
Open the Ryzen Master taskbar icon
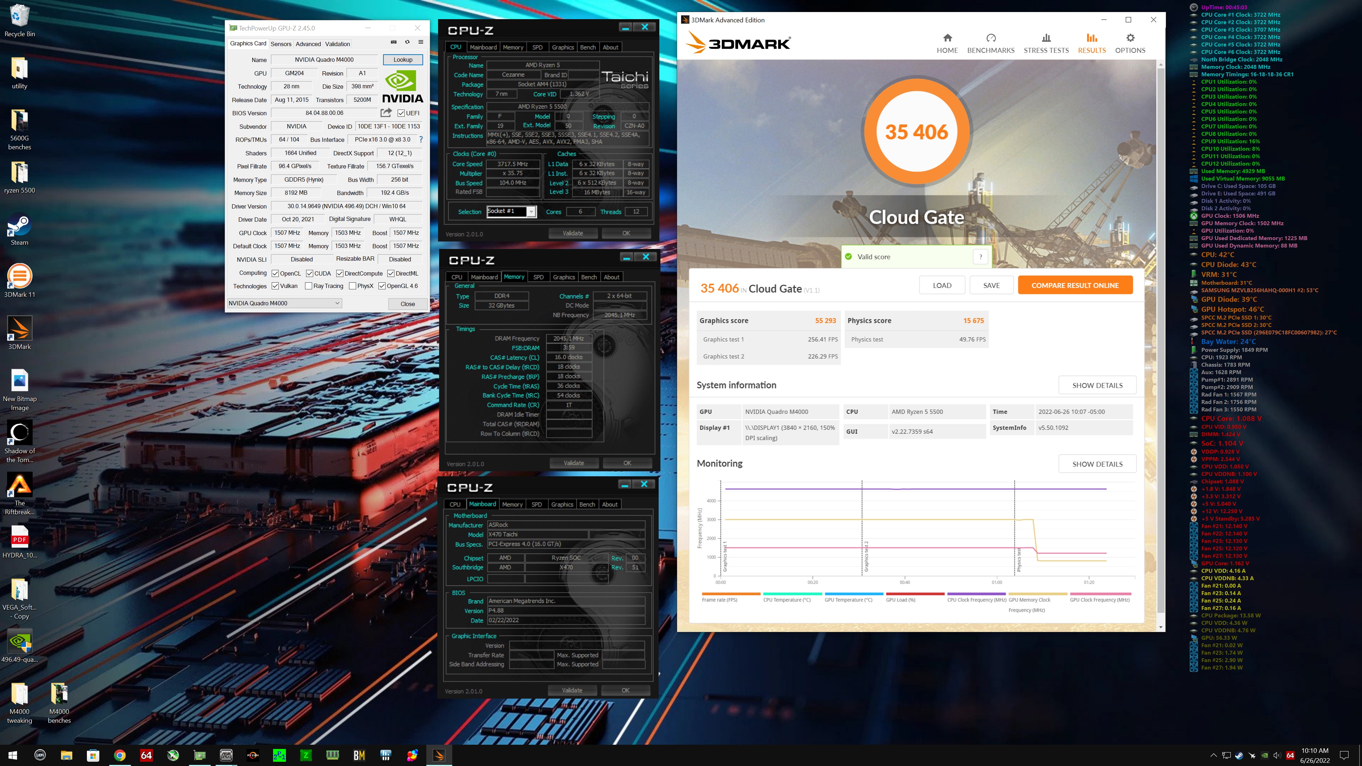pyautogui.click(x=253, y=755)
